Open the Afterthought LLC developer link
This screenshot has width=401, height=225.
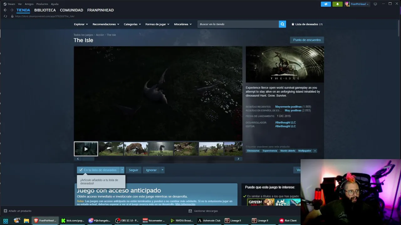(285, 122)
